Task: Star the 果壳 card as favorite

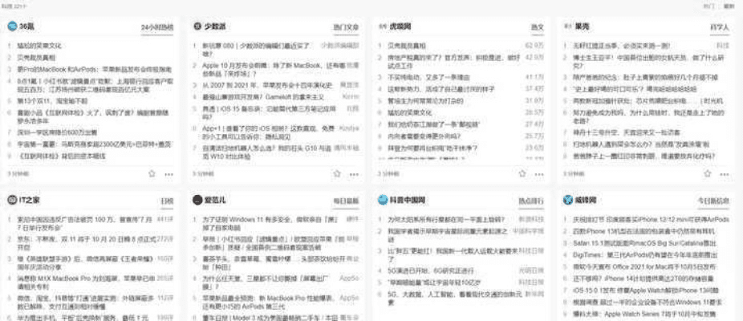Action: [708, 173]
